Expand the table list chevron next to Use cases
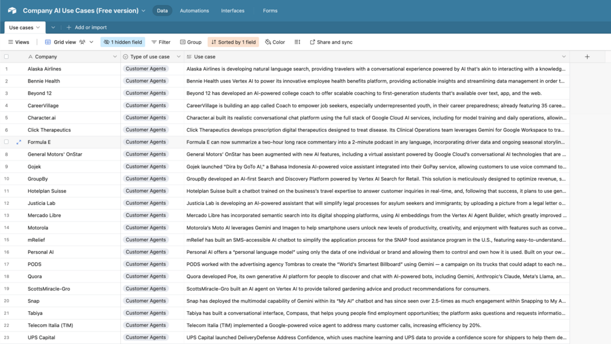611x344 pixels. 53,27
